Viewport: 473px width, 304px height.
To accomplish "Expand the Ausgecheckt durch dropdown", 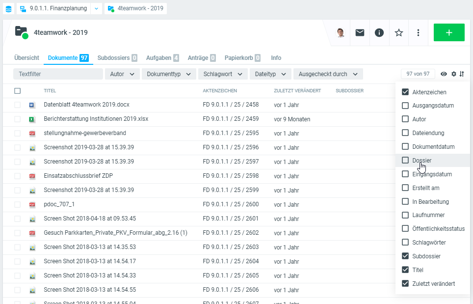I will 328,74.
